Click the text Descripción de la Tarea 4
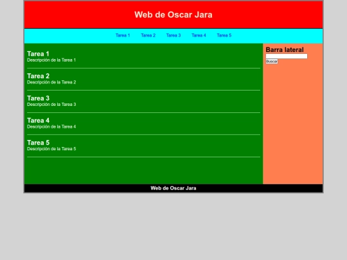 [x=51, y=126]
